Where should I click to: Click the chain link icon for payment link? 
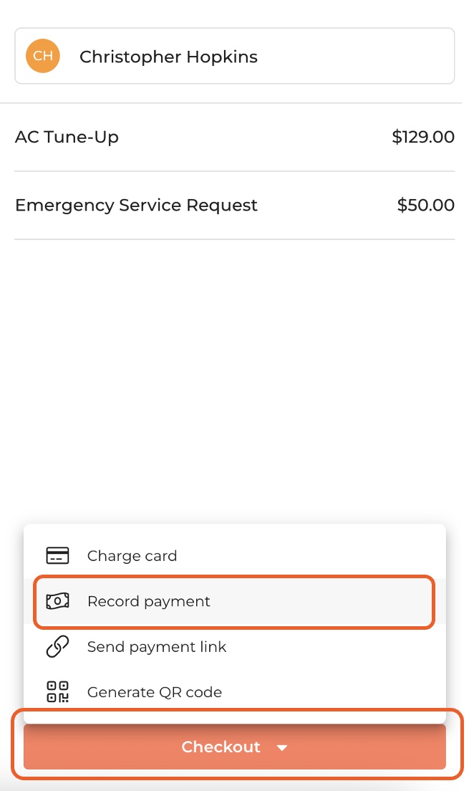tap(57, 647)
